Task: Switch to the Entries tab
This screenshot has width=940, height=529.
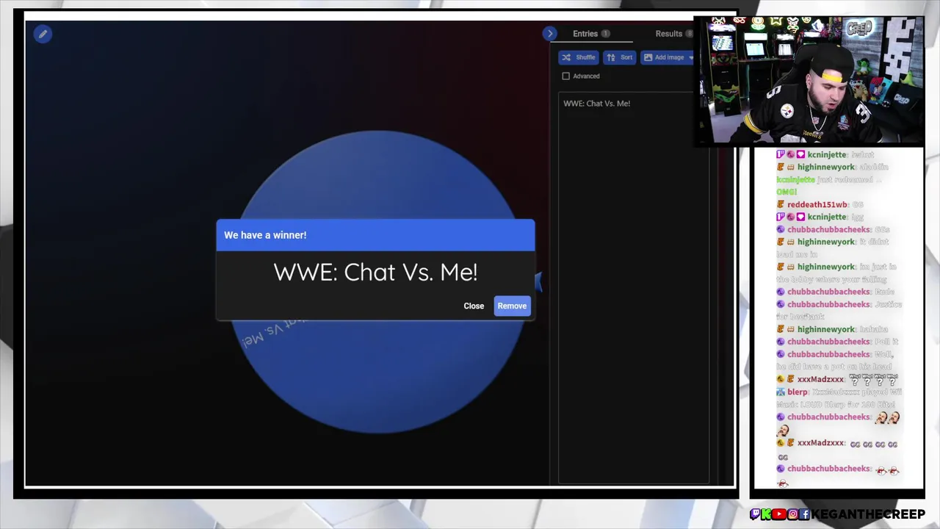Action: 591,34
